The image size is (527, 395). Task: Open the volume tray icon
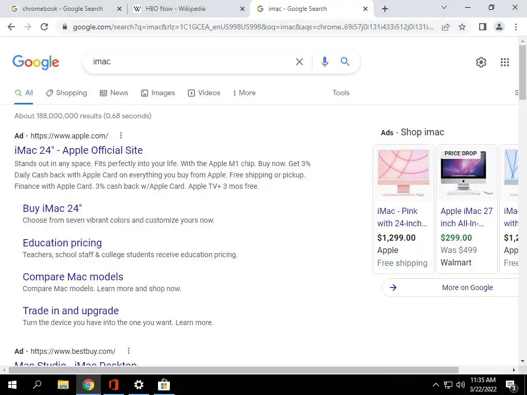pos(461,385)
